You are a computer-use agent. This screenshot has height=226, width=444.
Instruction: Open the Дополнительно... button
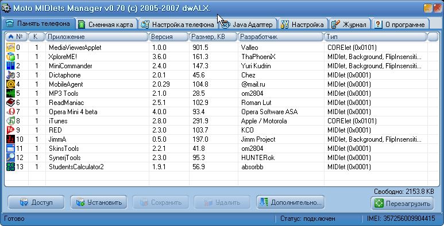pos(291,202)
